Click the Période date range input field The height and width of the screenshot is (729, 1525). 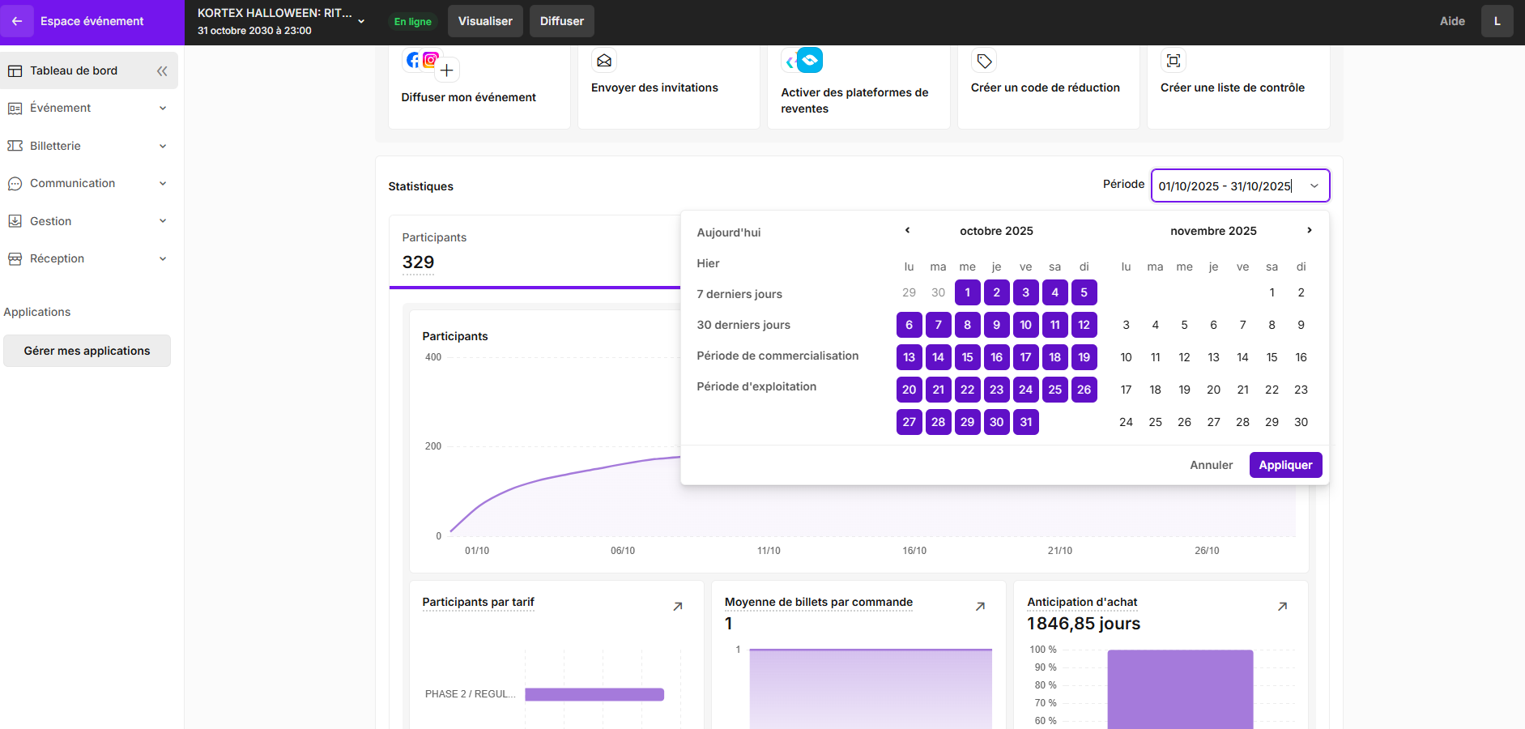pos(1240,185)
